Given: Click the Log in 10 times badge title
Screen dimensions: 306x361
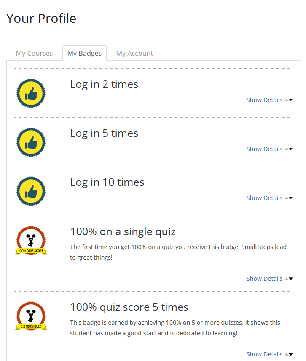Looking at the screenshot, I should (107, 182).
